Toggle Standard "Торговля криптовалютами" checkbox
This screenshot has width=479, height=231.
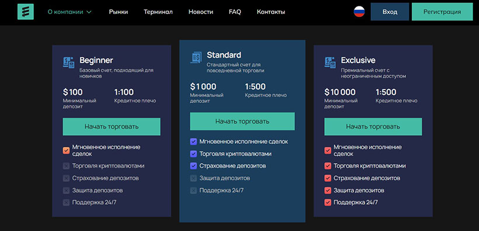[x=193, y=154]
